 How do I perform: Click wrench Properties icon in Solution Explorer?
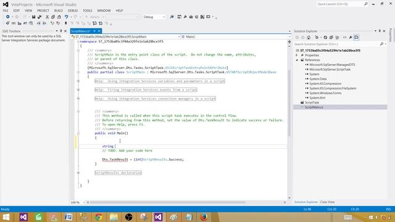351,38
